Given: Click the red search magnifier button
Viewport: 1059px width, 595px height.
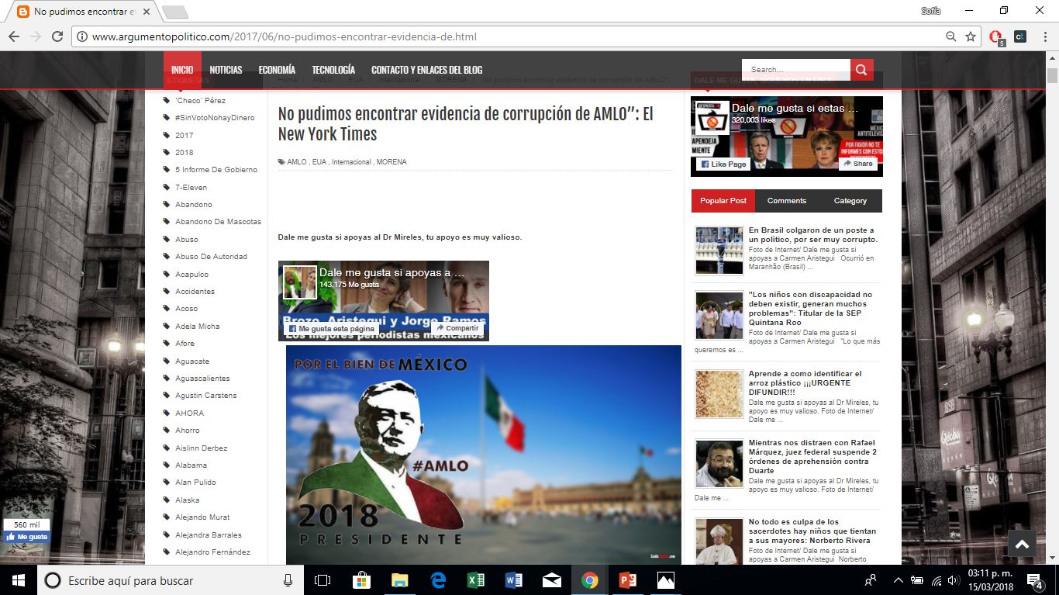Looking at the screenshot, I should (x=861, y=70).
